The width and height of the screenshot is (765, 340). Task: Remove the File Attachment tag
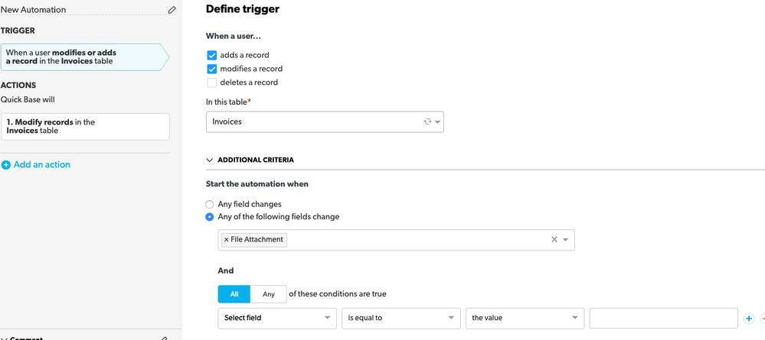click(227, 240)
